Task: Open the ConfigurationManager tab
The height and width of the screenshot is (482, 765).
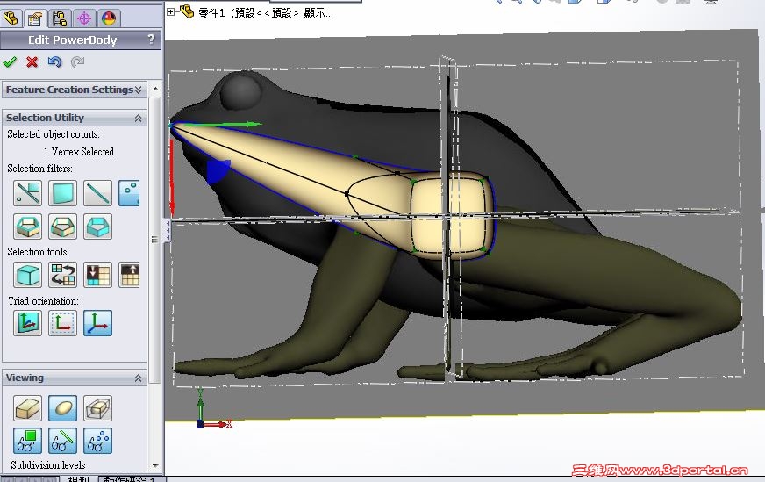Action: pos(60,18)
